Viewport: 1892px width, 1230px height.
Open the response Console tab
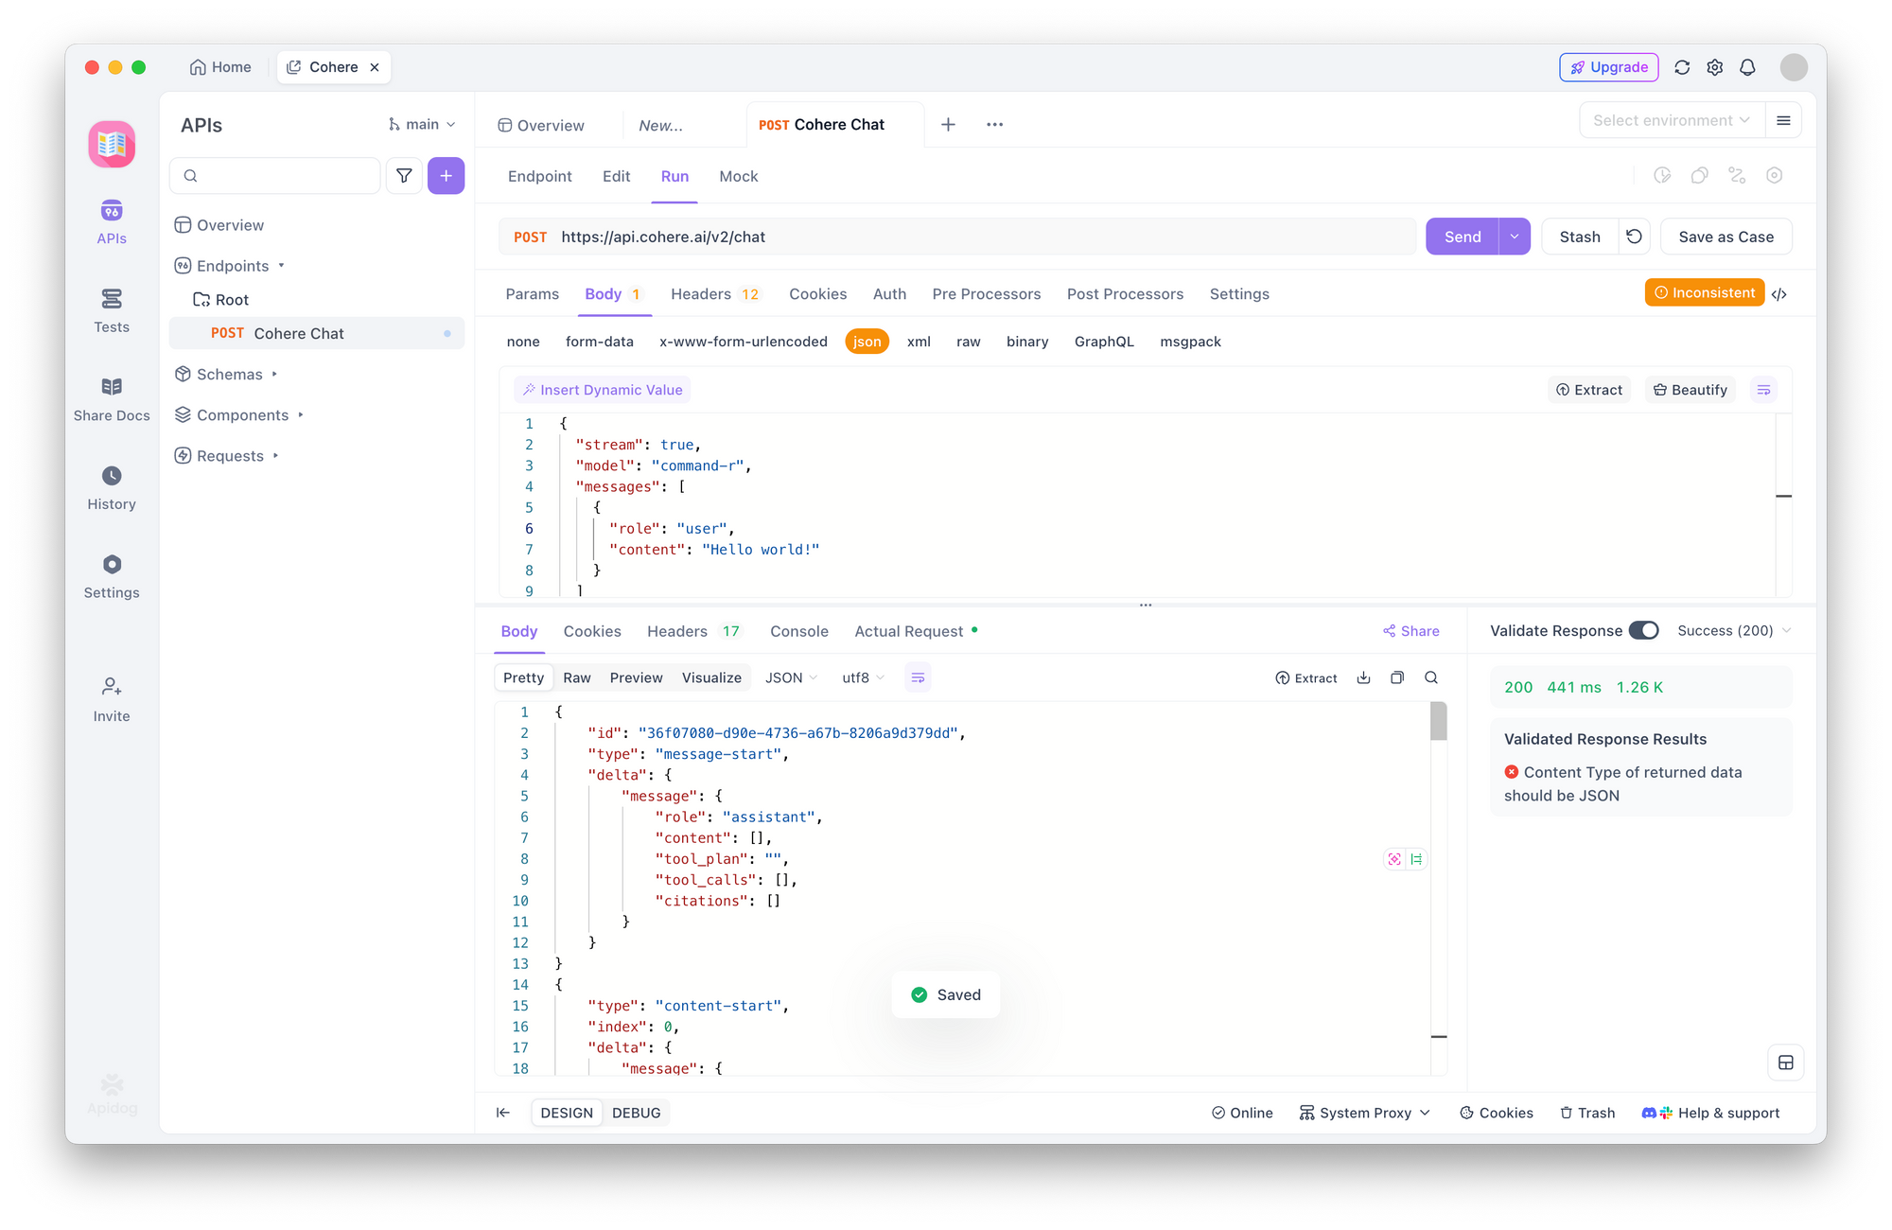click(798, 631)
